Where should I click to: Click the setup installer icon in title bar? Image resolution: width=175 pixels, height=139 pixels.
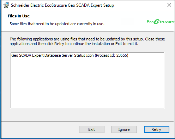tap(6, 5)
